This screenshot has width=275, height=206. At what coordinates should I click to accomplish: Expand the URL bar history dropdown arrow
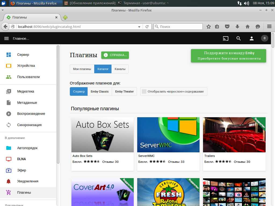(x=139, y=27)
